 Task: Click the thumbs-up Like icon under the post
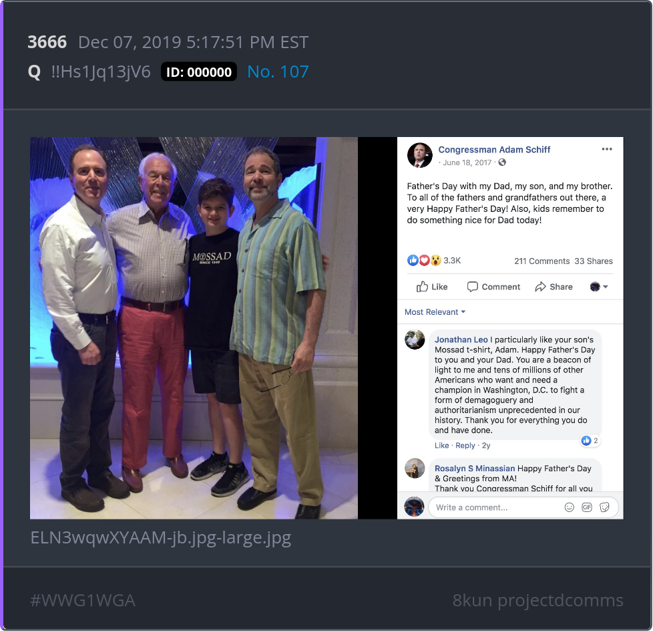[422, 287]
